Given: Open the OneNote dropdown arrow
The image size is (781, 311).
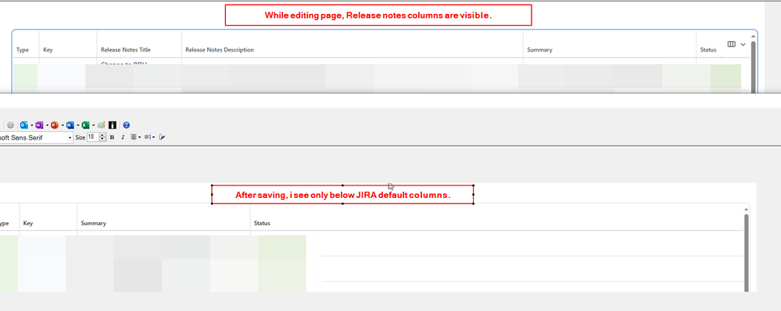Looking at the screenshot, I should [x=48, y=125].
